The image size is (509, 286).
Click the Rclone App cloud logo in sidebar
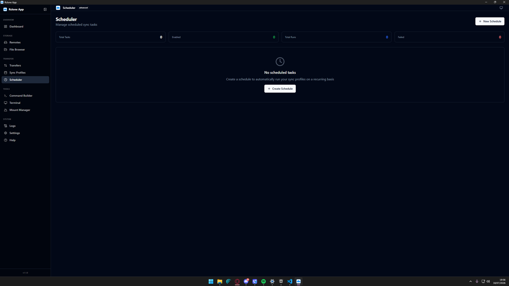5,10
